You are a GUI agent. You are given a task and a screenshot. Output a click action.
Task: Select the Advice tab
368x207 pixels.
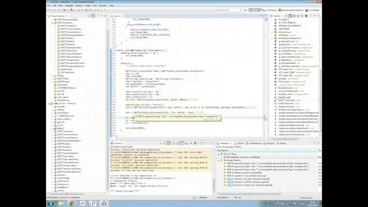pyautogui.click(x=239, y=143)
